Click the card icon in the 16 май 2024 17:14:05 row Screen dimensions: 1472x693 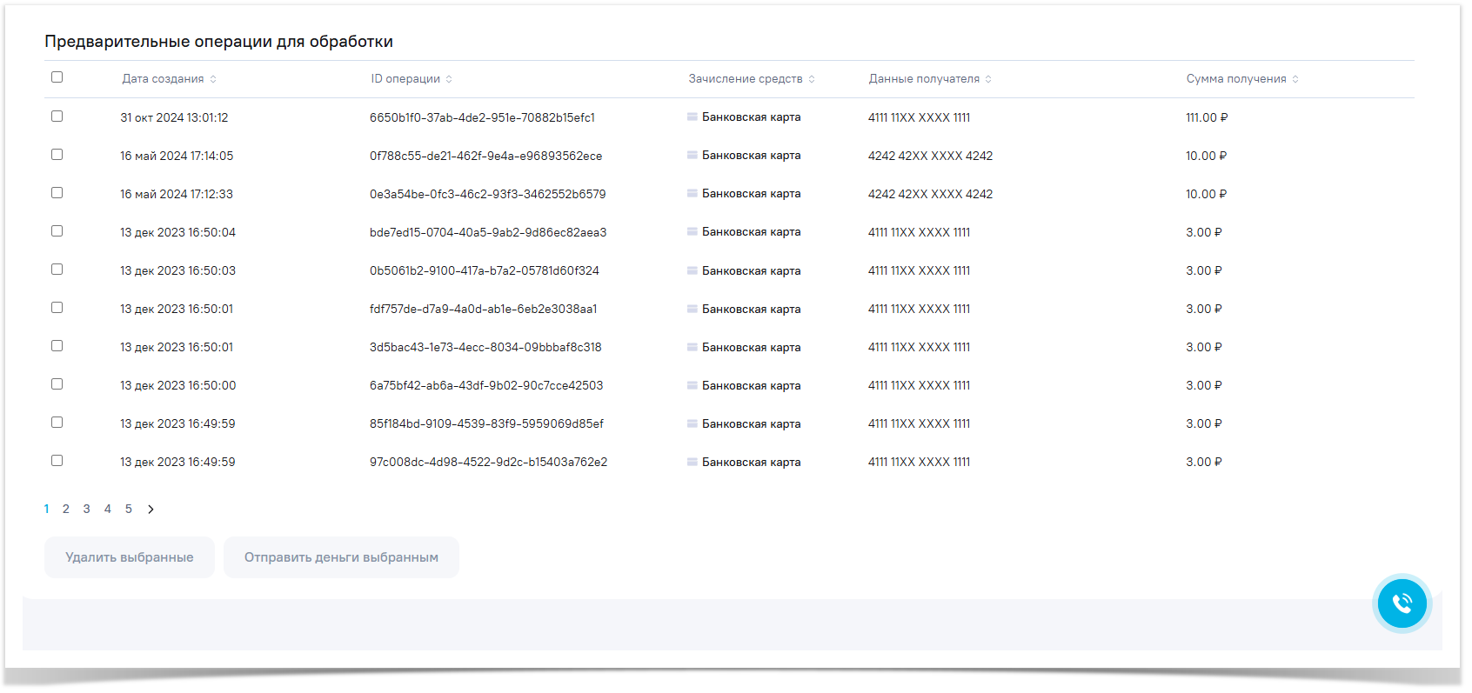[x=693, y=155]
